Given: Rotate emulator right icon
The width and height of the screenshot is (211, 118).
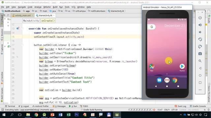Looking at the screenshot, I should click(200, 47).
